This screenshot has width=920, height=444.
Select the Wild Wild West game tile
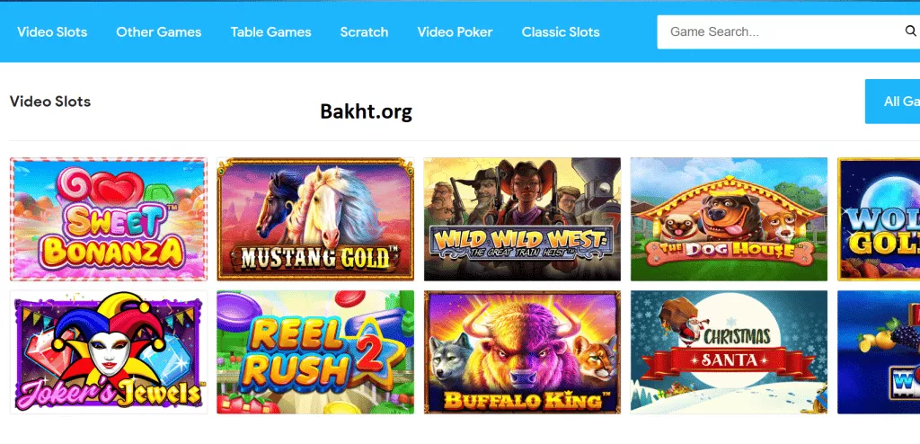(x=522, y=219)
